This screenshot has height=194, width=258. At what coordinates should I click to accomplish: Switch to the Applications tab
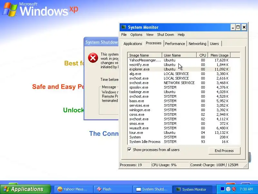pyautogui.click(x=133, y=44)
